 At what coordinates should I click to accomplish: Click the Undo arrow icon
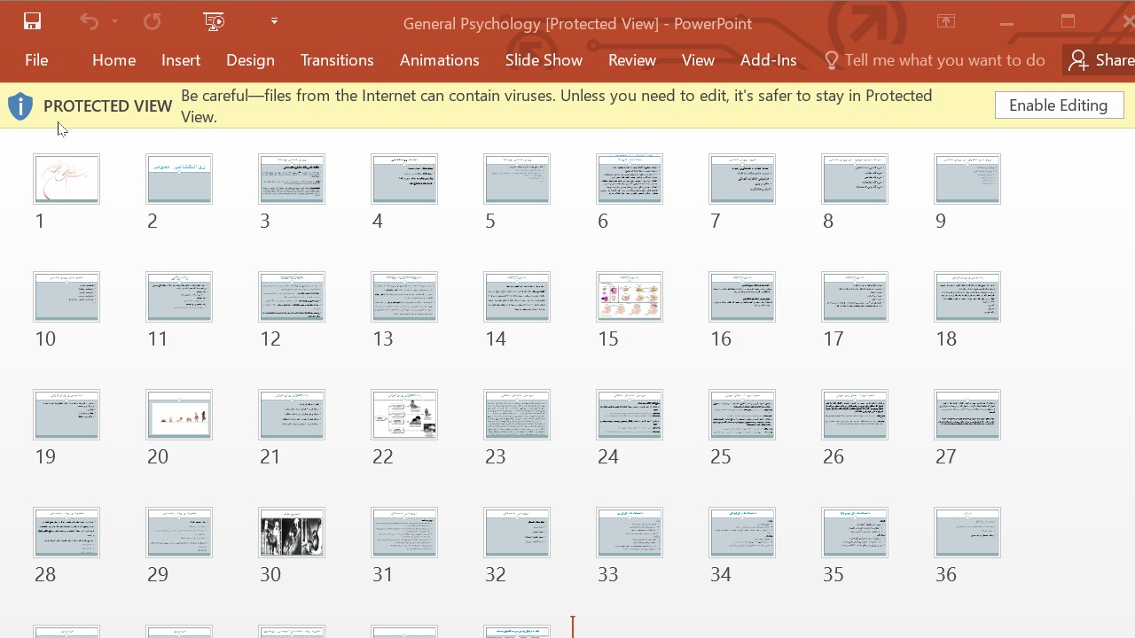coord(89,22)
